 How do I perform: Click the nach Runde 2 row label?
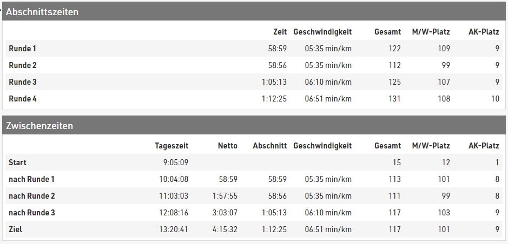(x=32, y=196)
